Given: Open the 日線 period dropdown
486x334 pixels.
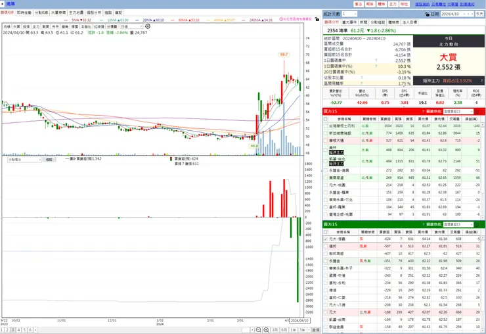Looking at the screenshot, I should click(x=131, y=27).
